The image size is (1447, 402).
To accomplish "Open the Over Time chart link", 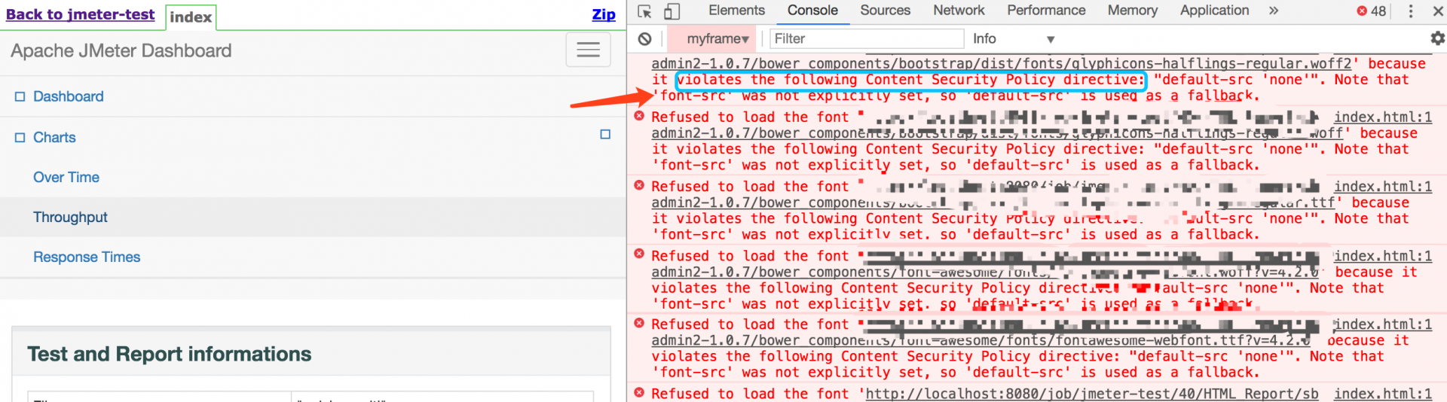I will click(x=66, y=178).
